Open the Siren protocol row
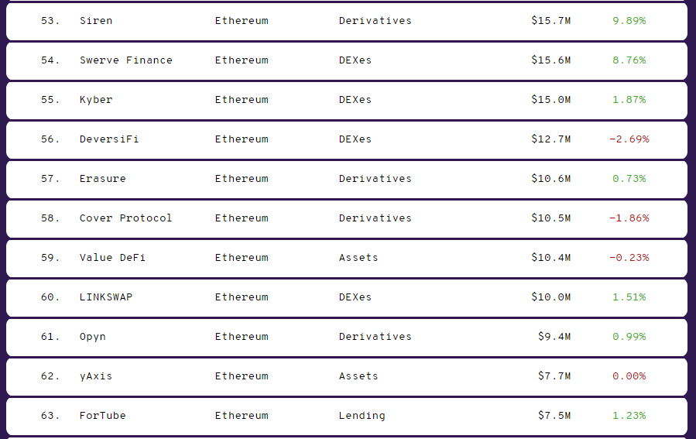Screen dimensions: 696x439 click(96, 21)
